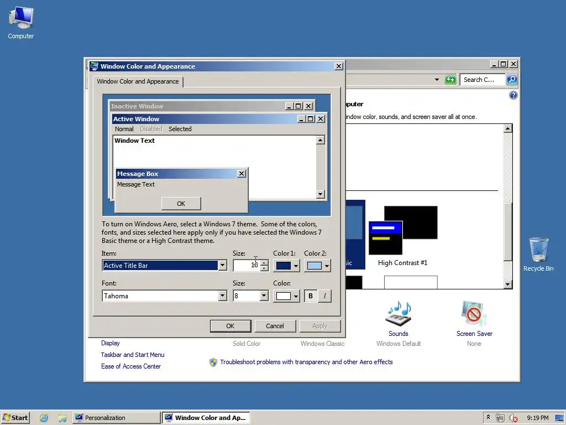Click the clock showing 9:19 PM
Viewport: 566px width, 425px height.
coord(537,418)
